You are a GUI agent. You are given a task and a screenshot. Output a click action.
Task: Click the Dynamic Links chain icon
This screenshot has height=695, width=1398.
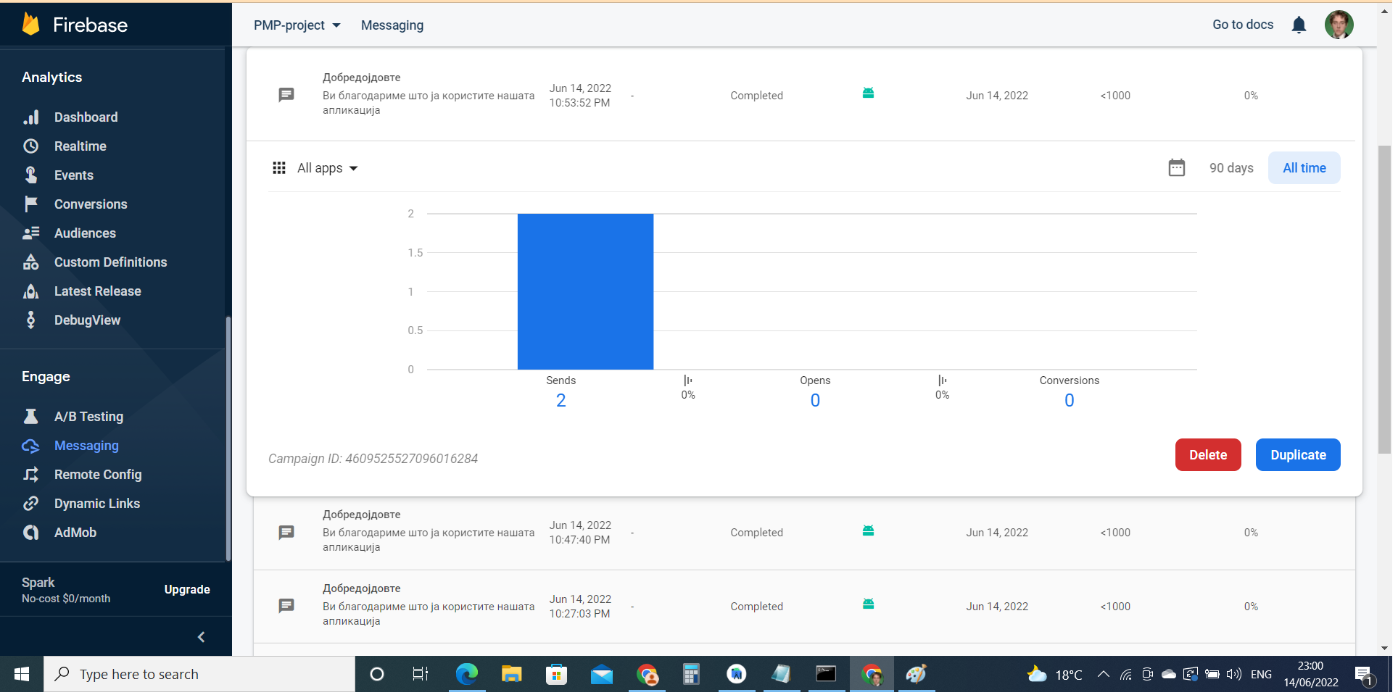(x=30, y=504)
